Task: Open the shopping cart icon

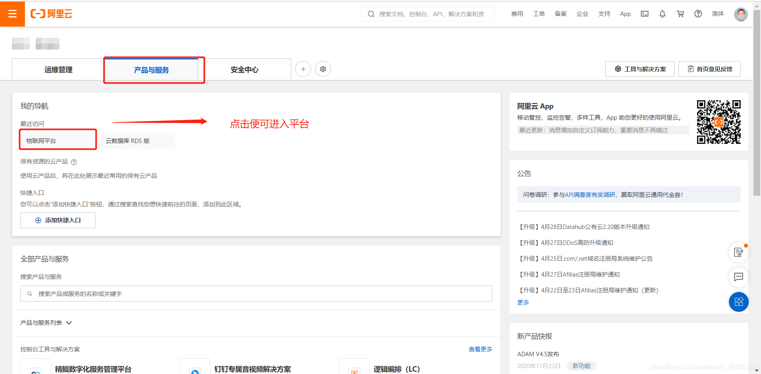Action: pos(681,14)
